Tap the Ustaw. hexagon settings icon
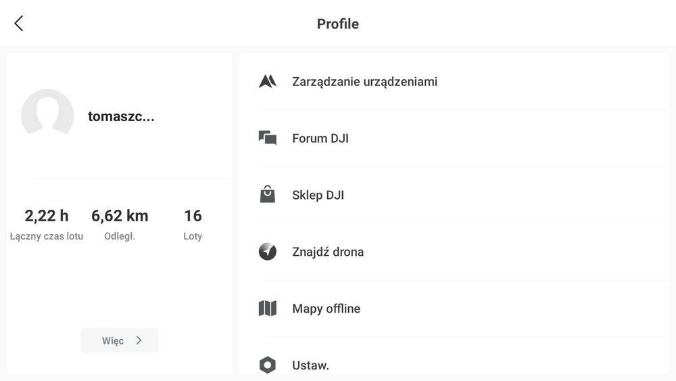 click(x=268, y=365)
